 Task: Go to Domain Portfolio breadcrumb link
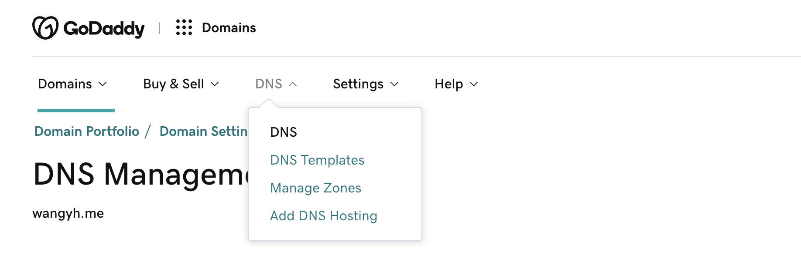87,131
